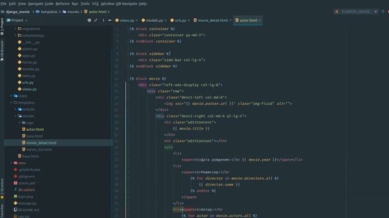This screenshot has width=389, height=218.
Task: Click the run icon beside run configuration
Action: coord(383,12)
